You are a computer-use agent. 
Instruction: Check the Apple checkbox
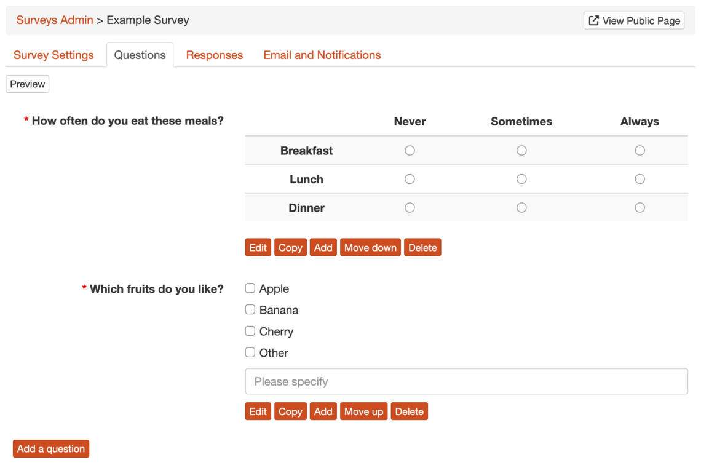pos(250,288)
